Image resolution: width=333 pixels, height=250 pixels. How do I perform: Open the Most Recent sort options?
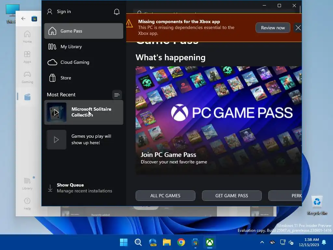(x=117, y=95)
